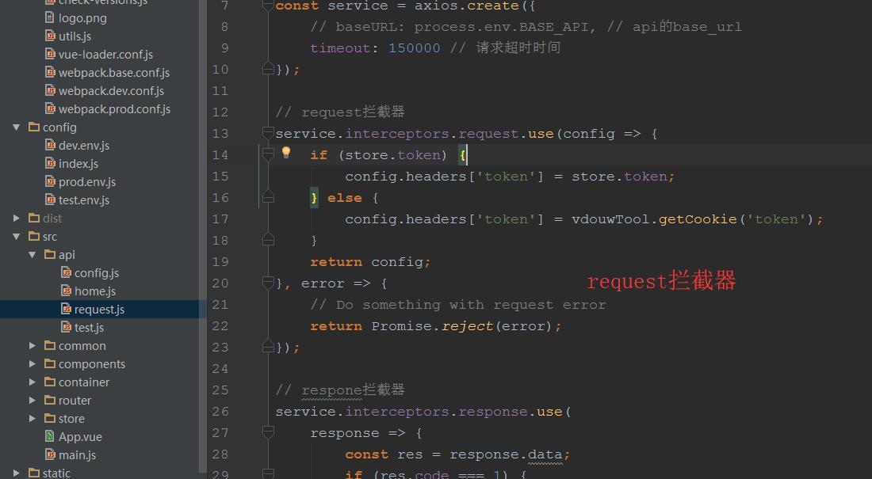Click line number 22 in the gutter
The height and width of the screenshot is (479, 872).
click(220, 326)
